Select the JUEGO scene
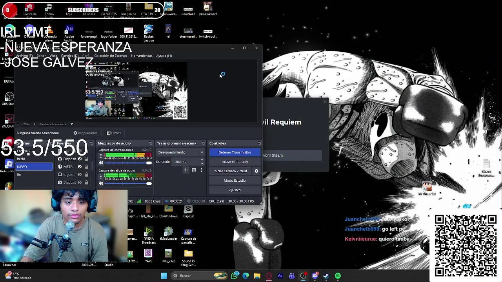This screenshot has height=282, width=502. pyautogui.click(x=34, y=167)
